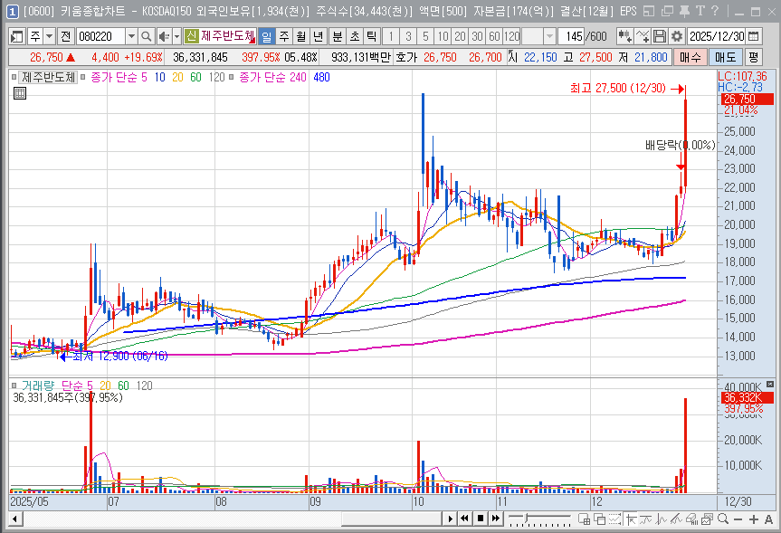This screenshot has width=781, height=533.
Task: Click the data table grid icon in chart
Action: 19,93
